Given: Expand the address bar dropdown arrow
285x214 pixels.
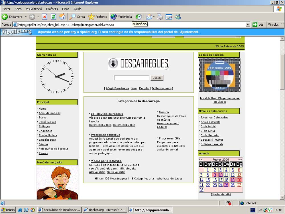Looking at the screenshot, I should coord(248,25).
